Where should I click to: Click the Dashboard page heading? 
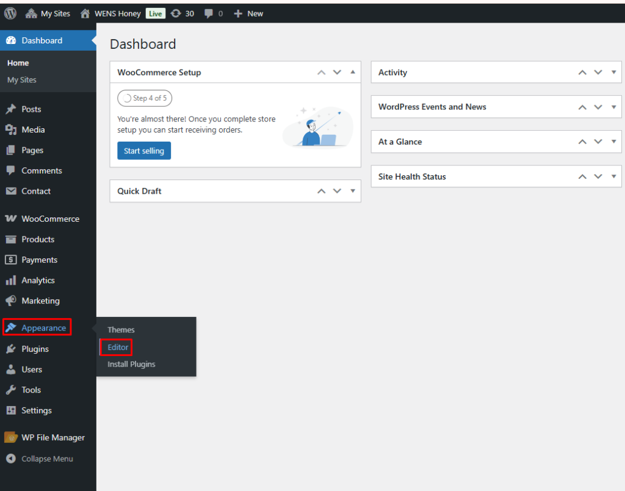click(143, 44)
